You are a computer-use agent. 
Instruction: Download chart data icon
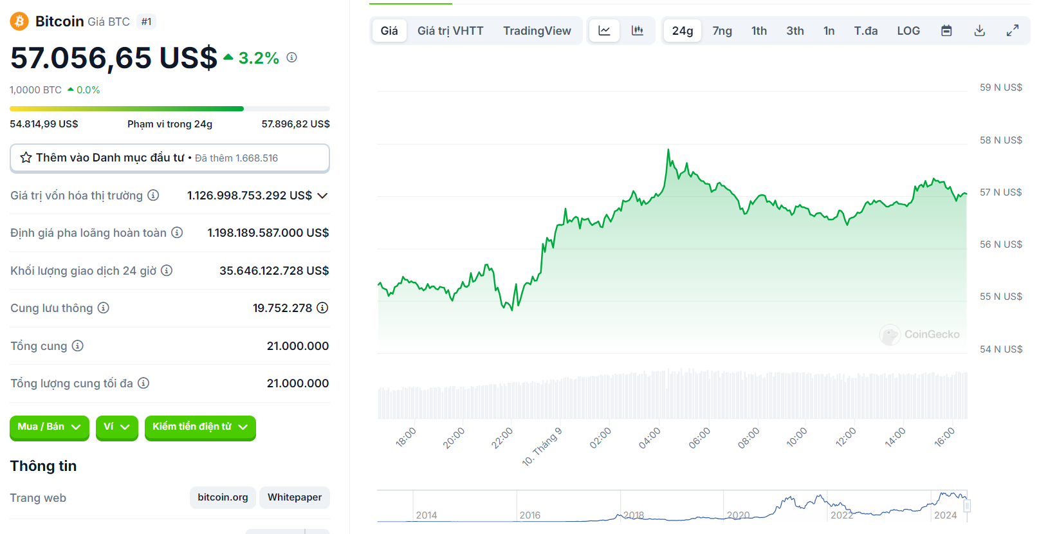pos(980,30)
